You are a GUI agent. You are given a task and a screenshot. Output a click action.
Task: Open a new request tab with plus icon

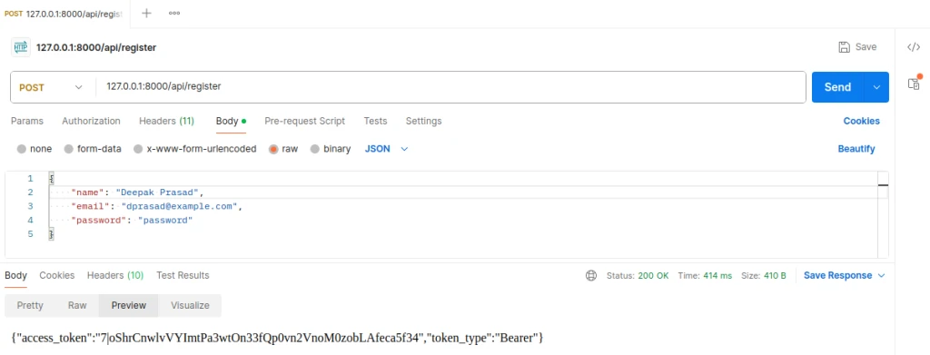click(146, 13)
